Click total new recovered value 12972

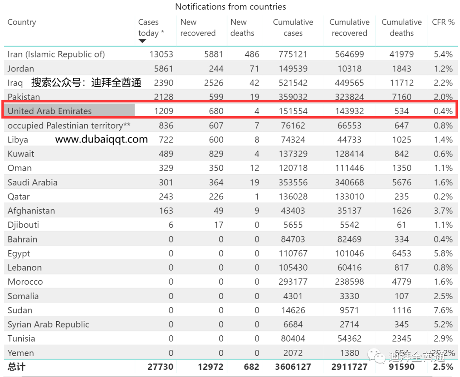pyautogui.click(x=211, y=367)
